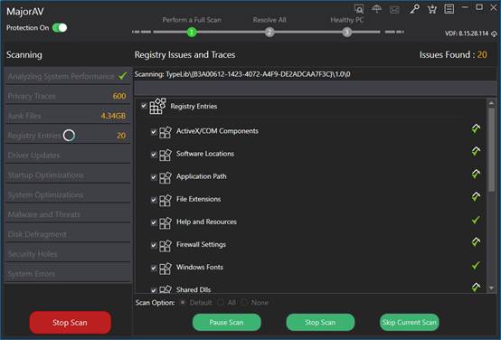Uncheck the ActiveX/COM Components checkbox
The width and height of the screenshot is (501, 340).
(154, 132)
